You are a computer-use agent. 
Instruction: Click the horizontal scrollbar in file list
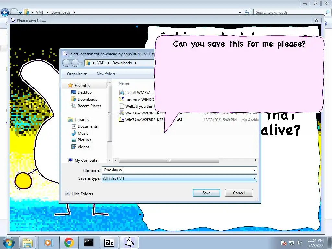(169, 160)
